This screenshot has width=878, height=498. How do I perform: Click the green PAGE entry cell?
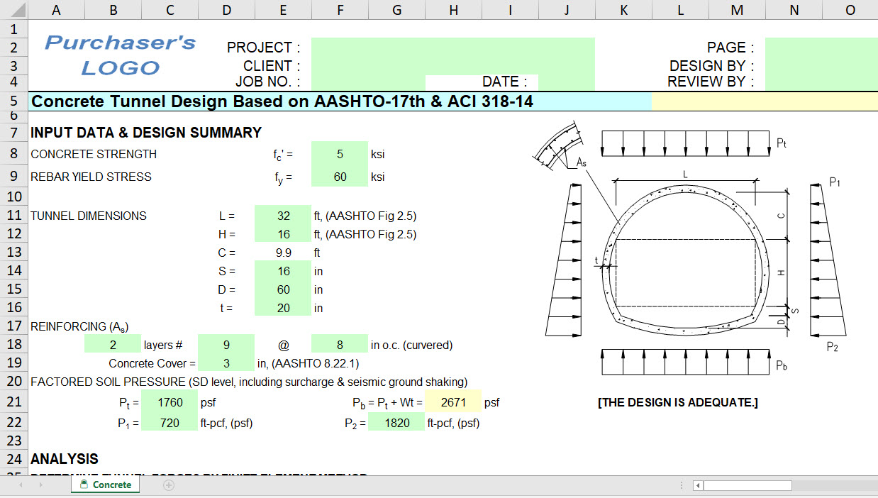click(821, 48)
